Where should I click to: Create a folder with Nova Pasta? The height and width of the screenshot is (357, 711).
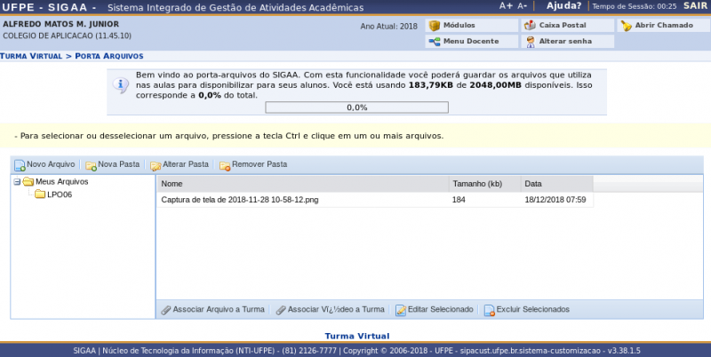pyautogui.click(x=119, y=164)
